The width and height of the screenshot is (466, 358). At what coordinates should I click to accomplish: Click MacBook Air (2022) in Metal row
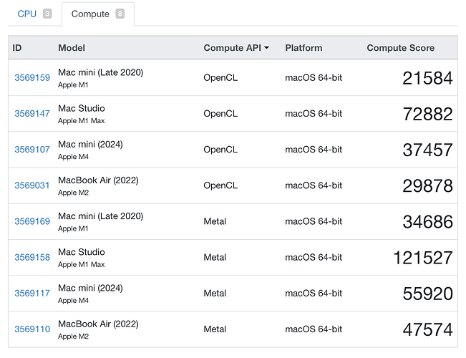pos(98,324)
